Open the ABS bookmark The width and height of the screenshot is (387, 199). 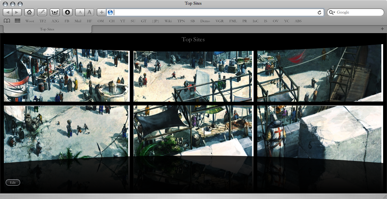[x=298, y=21]
